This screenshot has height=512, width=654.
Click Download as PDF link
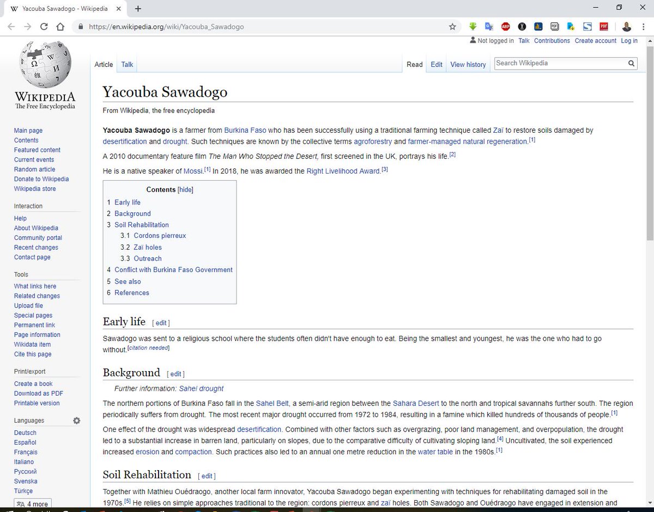(x=39, y=393)
